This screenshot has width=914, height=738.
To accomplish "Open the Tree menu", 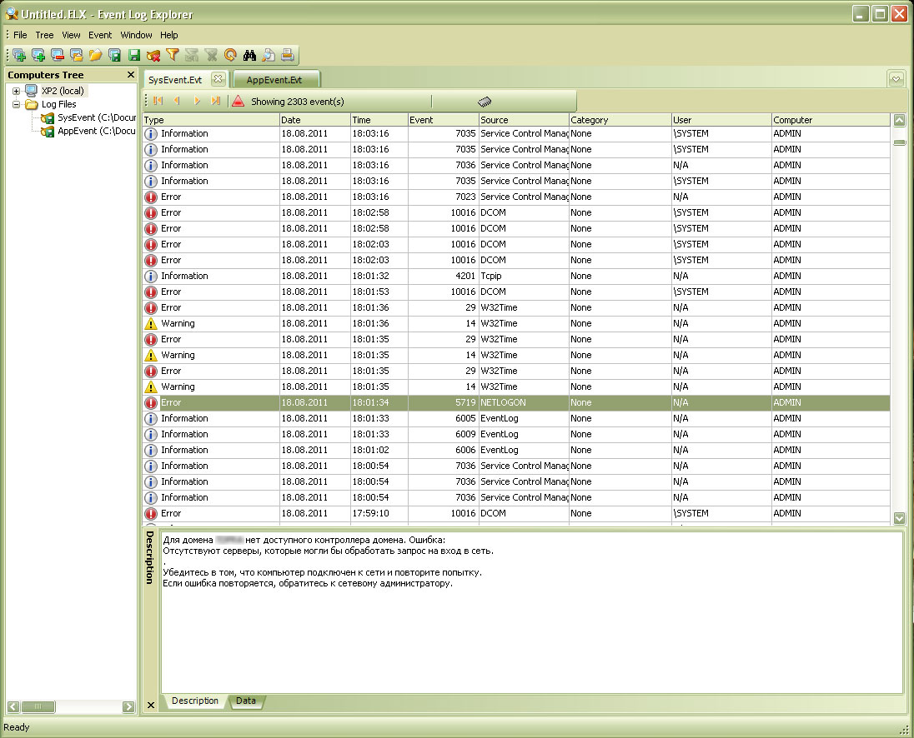I will (x=44, y=35).
